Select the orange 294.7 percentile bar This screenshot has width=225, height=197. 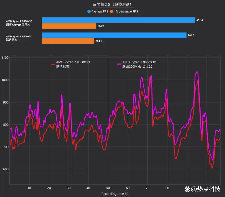69,26
